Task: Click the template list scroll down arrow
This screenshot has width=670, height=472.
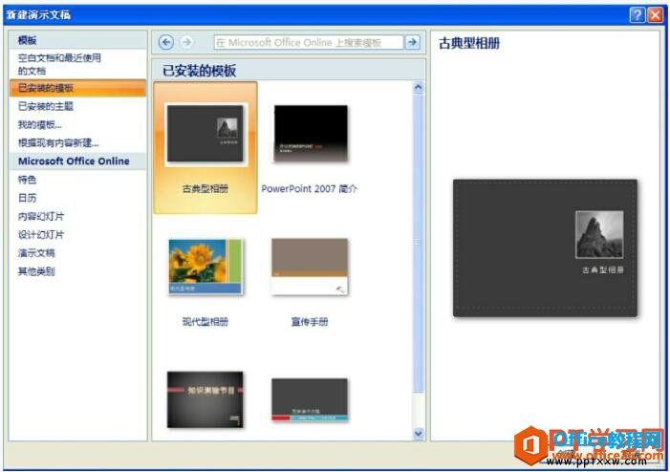Action: coord(419,434)
